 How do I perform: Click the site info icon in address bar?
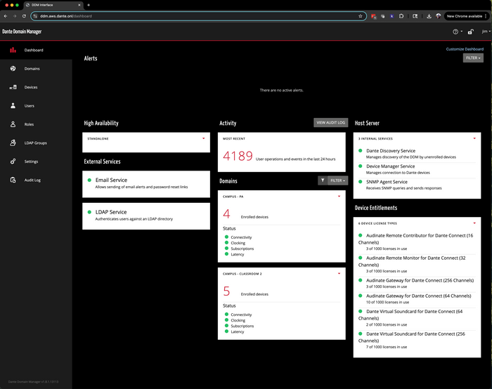click(35, 16)
